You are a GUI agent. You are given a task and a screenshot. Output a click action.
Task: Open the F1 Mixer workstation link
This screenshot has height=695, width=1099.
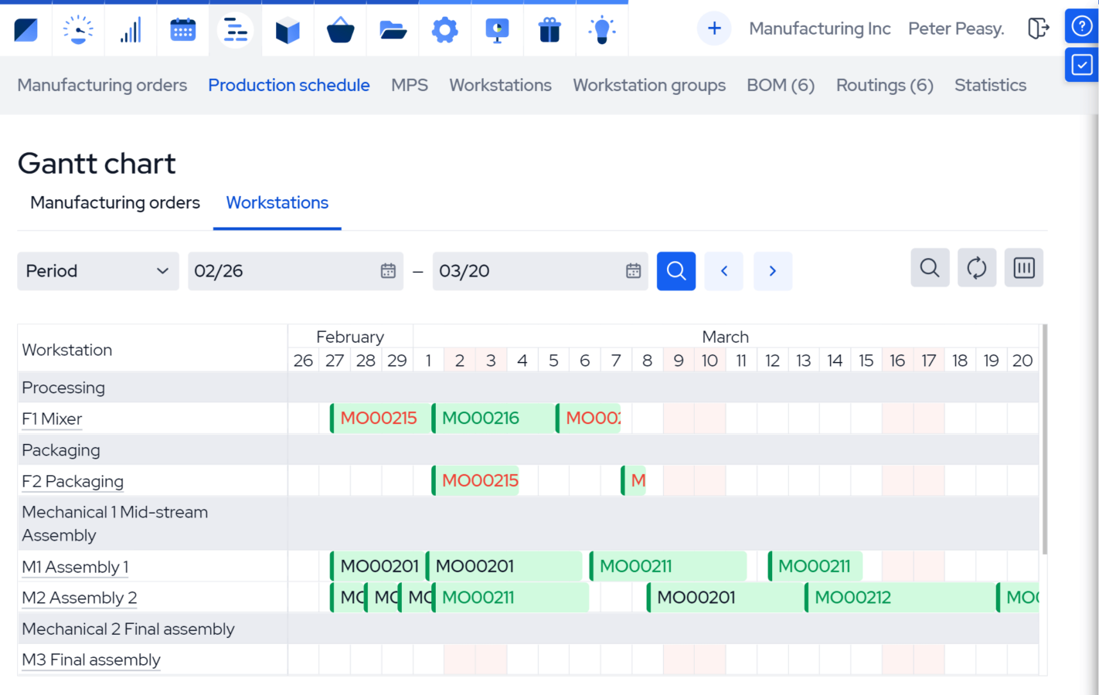51,419
